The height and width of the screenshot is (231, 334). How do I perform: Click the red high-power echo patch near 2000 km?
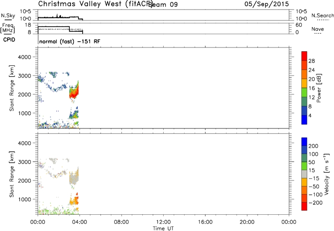[x=73, y=94]
